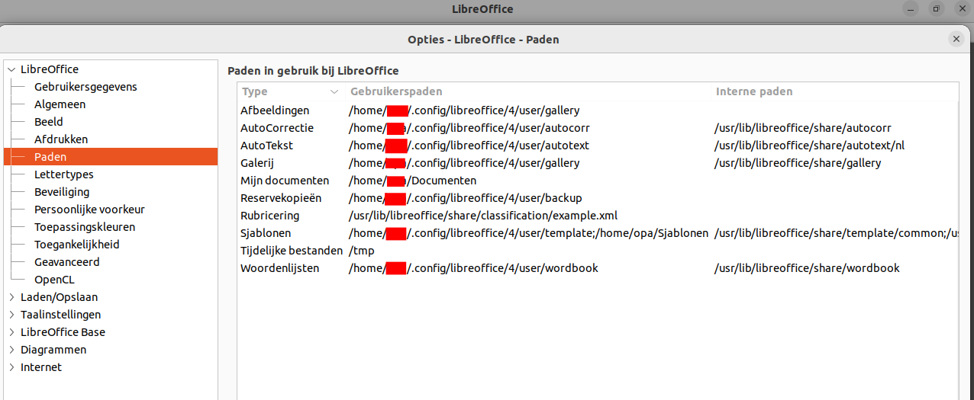This screenshot has height=400, width=974.
Task: Expand the LibreOffice Base tree node
Action: [x=11, y=332]
